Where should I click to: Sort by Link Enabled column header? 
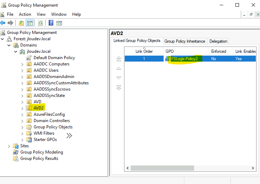point(245,51)
